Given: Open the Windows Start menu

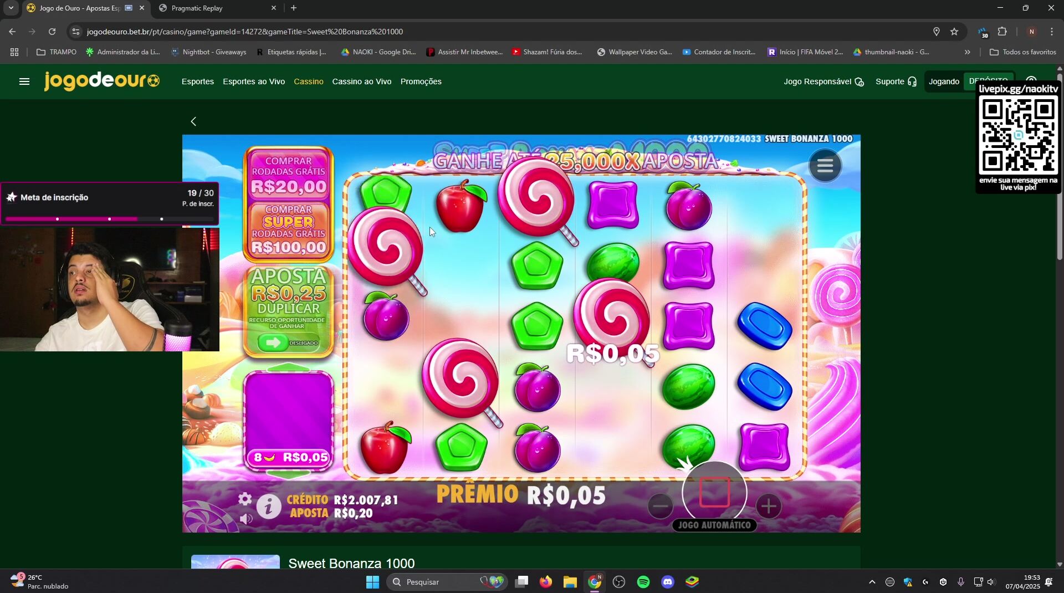Looking at the screenshot, I should [372, 582].
